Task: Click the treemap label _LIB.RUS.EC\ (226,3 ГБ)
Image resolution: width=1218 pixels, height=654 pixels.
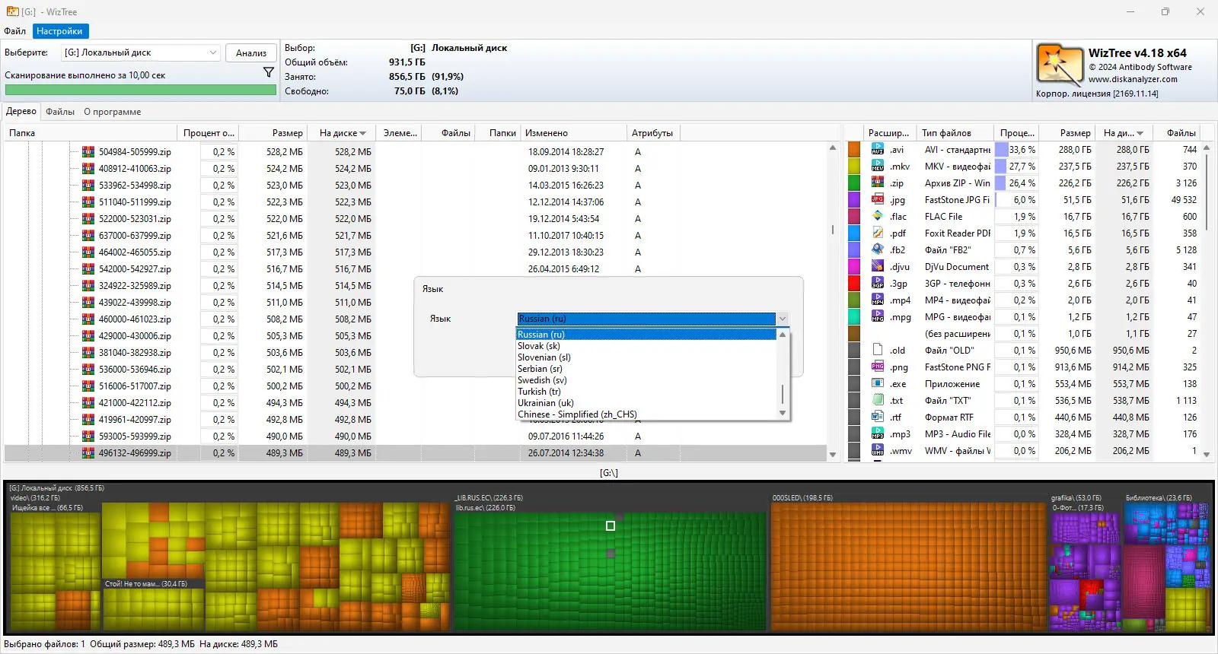Action: click(489, 498)
